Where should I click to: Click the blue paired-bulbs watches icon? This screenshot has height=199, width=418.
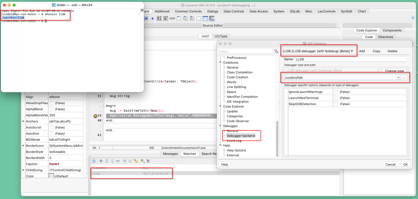[130, 161]
